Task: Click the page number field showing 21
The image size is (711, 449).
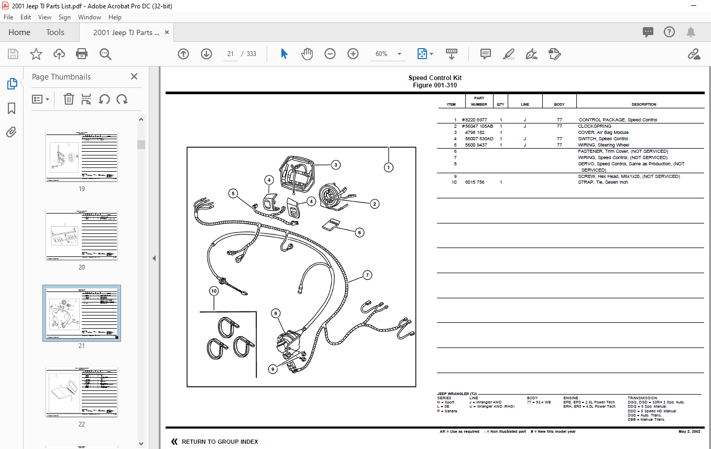Action: tap(231, 54)
